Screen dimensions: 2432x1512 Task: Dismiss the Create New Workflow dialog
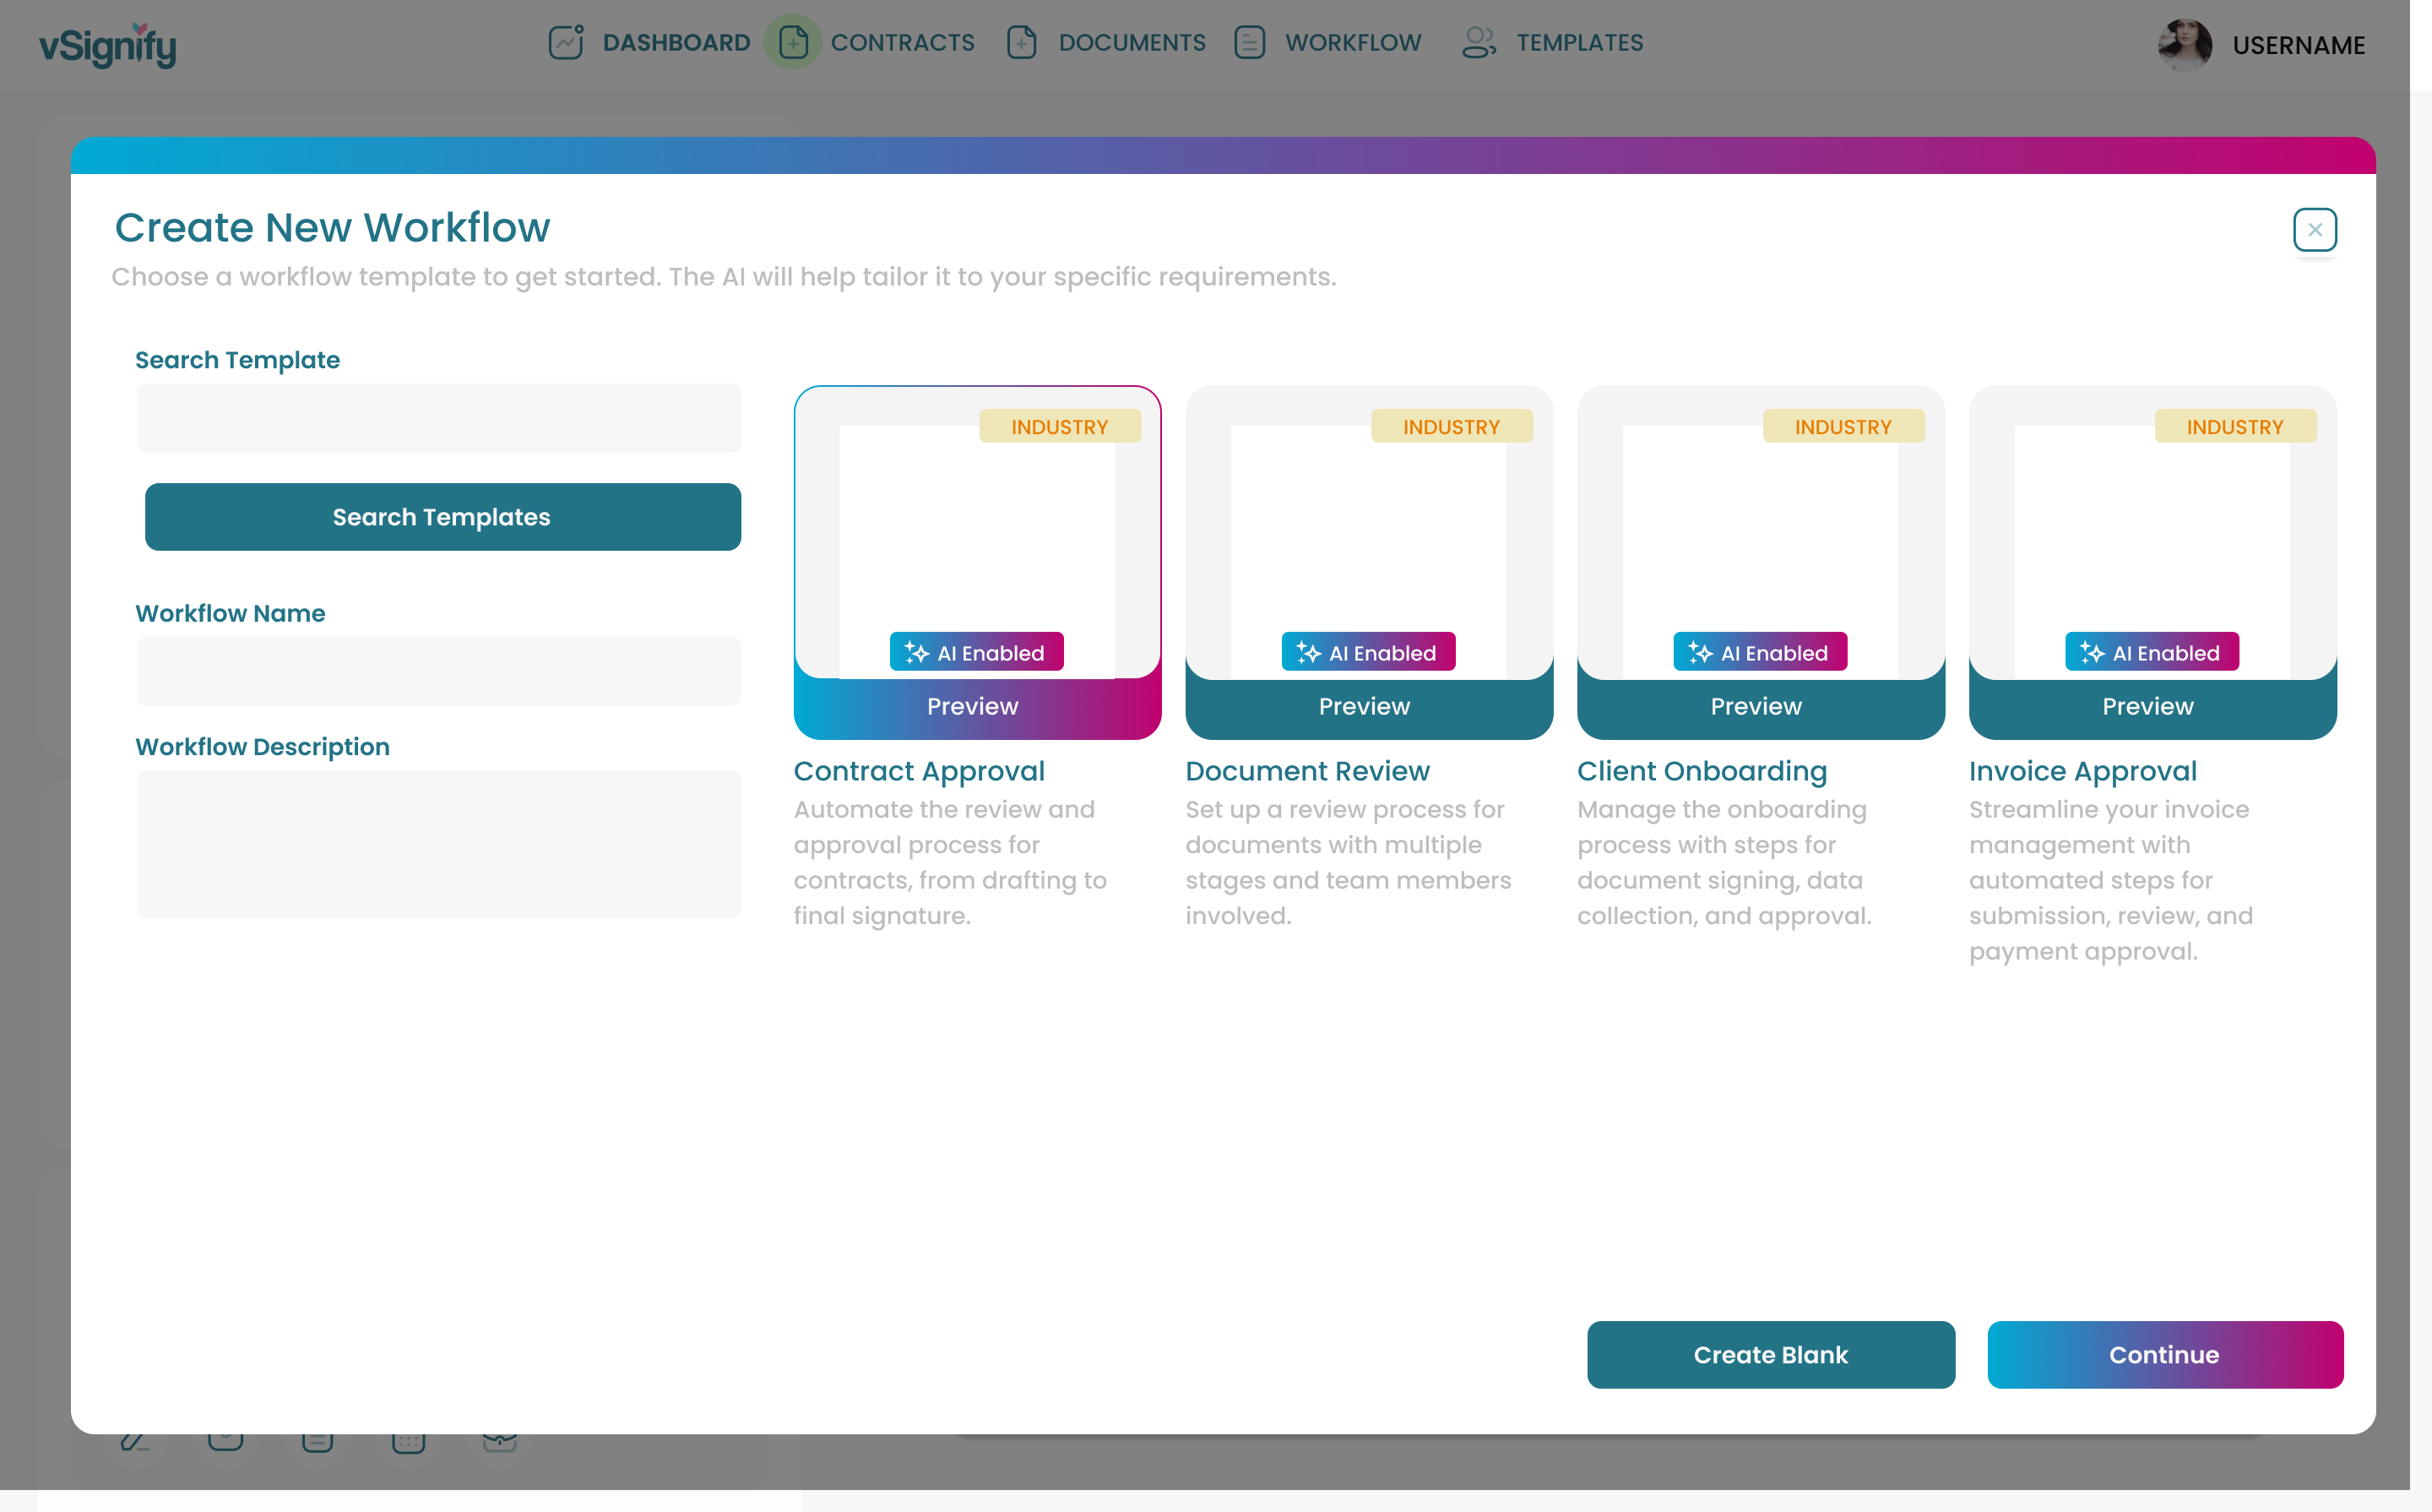click(2315, 229)
